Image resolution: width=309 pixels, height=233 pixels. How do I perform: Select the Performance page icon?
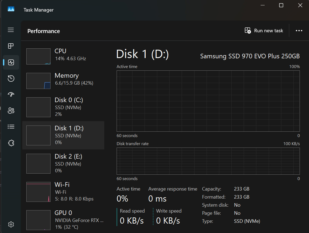[11, 62]
